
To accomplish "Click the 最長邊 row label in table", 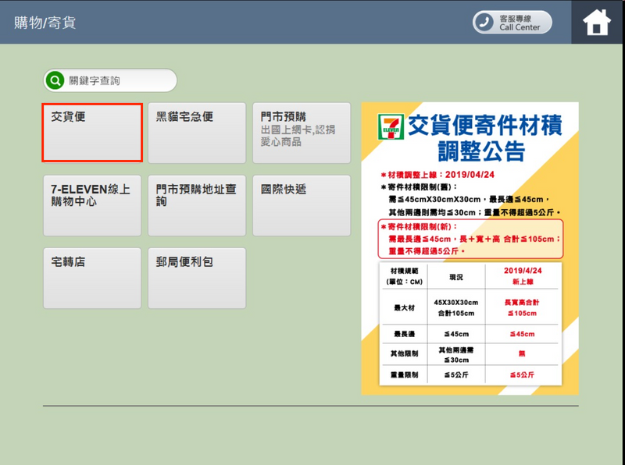I will tap(404, 334).
